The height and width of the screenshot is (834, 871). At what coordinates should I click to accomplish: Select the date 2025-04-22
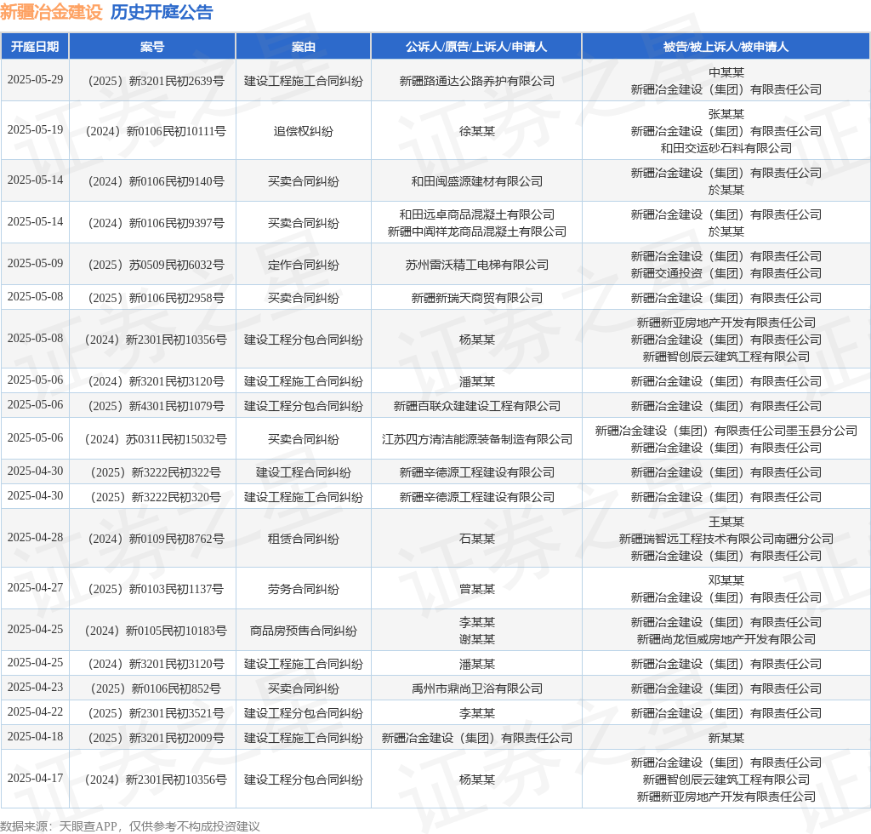(x=35, y=711)
